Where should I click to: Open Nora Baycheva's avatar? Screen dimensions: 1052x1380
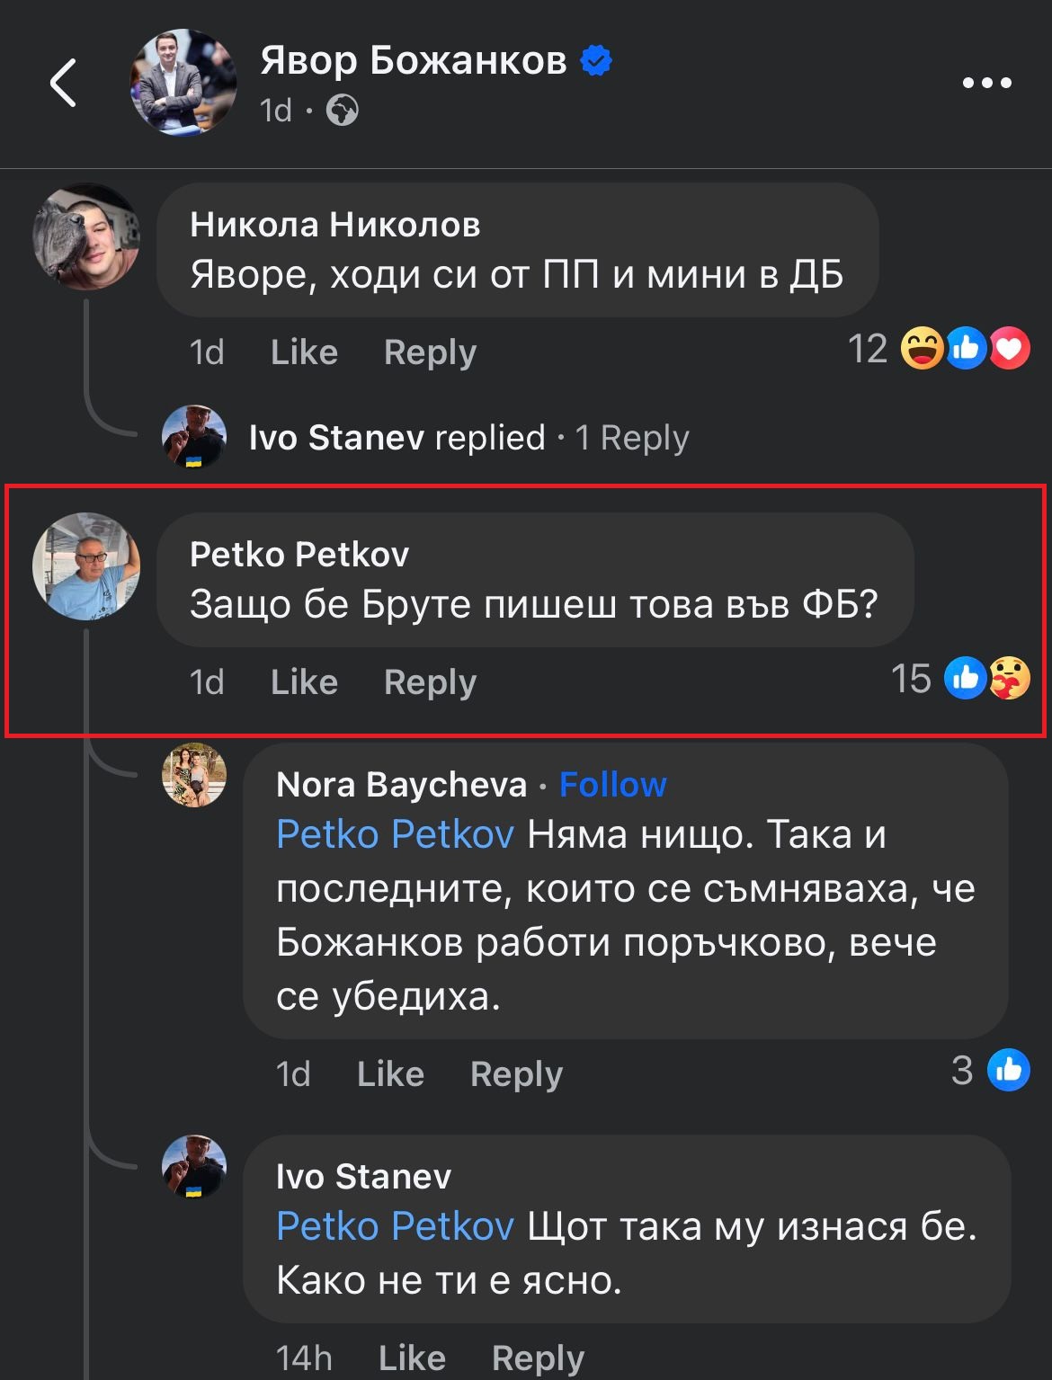[x=194, y=775]
